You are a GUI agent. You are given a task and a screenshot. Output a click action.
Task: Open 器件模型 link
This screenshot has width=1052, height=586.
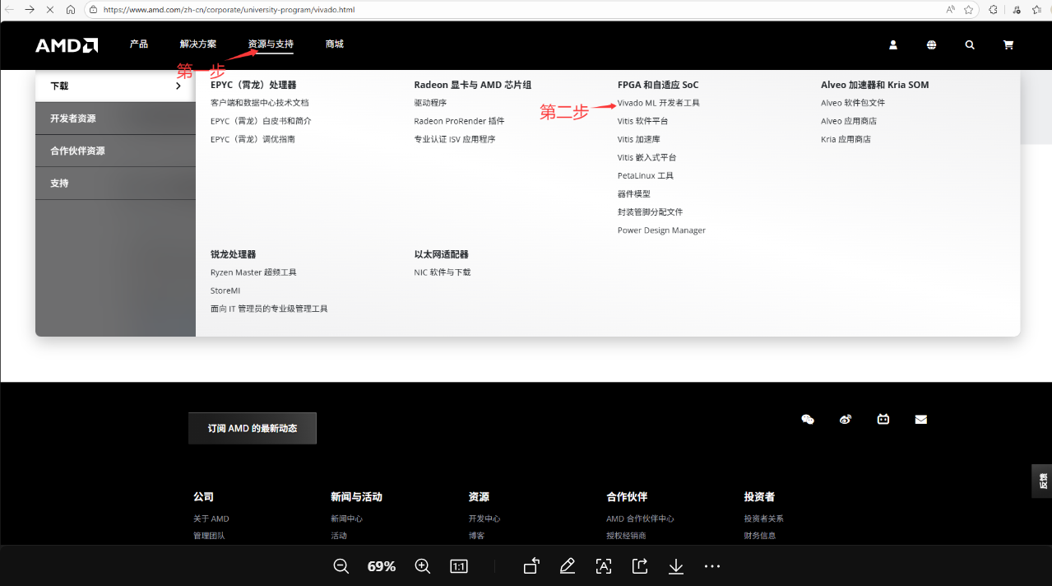coord(634,193)
